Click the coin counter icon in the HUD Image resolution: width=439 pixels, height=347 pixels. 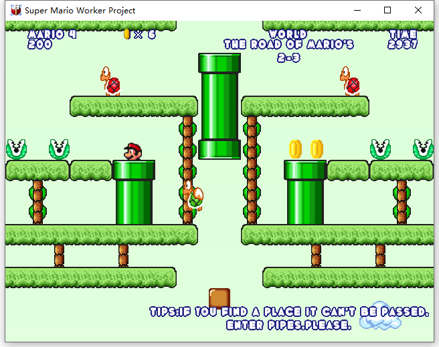pos(127,34)
